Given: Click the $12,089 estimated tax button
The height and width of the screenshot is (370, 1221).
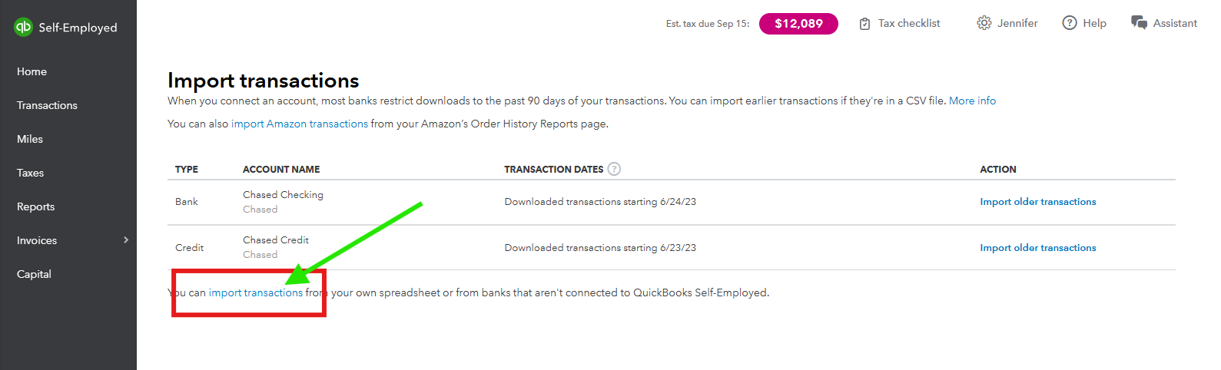Looking at the screenshot, I should click(x=798, y=24).
